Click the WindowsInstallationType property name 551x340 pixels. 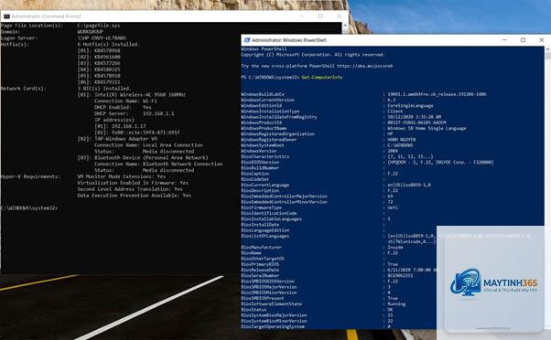270,112
